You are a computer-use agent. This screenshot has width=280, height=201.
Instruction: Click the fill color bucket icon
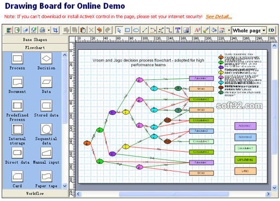click(214, 30)
